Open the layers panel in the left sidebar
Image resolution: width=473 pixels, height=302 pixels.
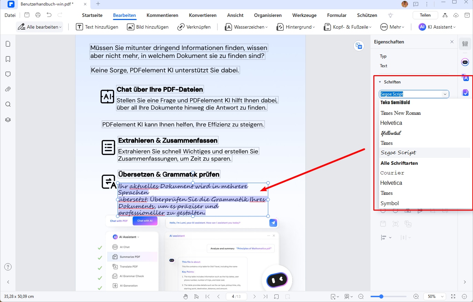click(x=8, y=120)
